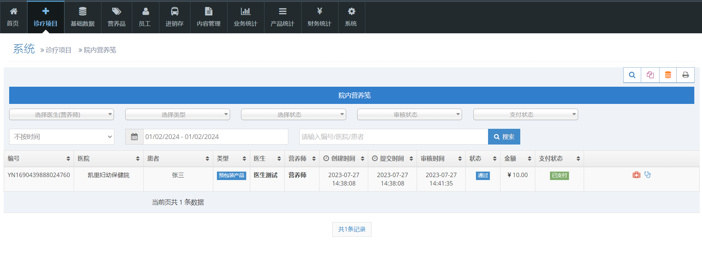
Task: Expand the 选择状态 dropdown
Action: pos(293,115)
